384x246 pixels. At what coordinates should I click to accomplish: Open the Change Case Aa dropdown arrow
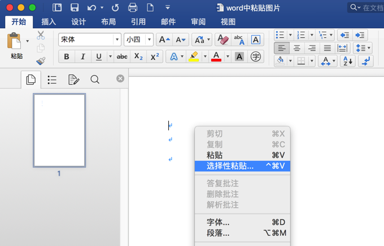pos(208,39)
